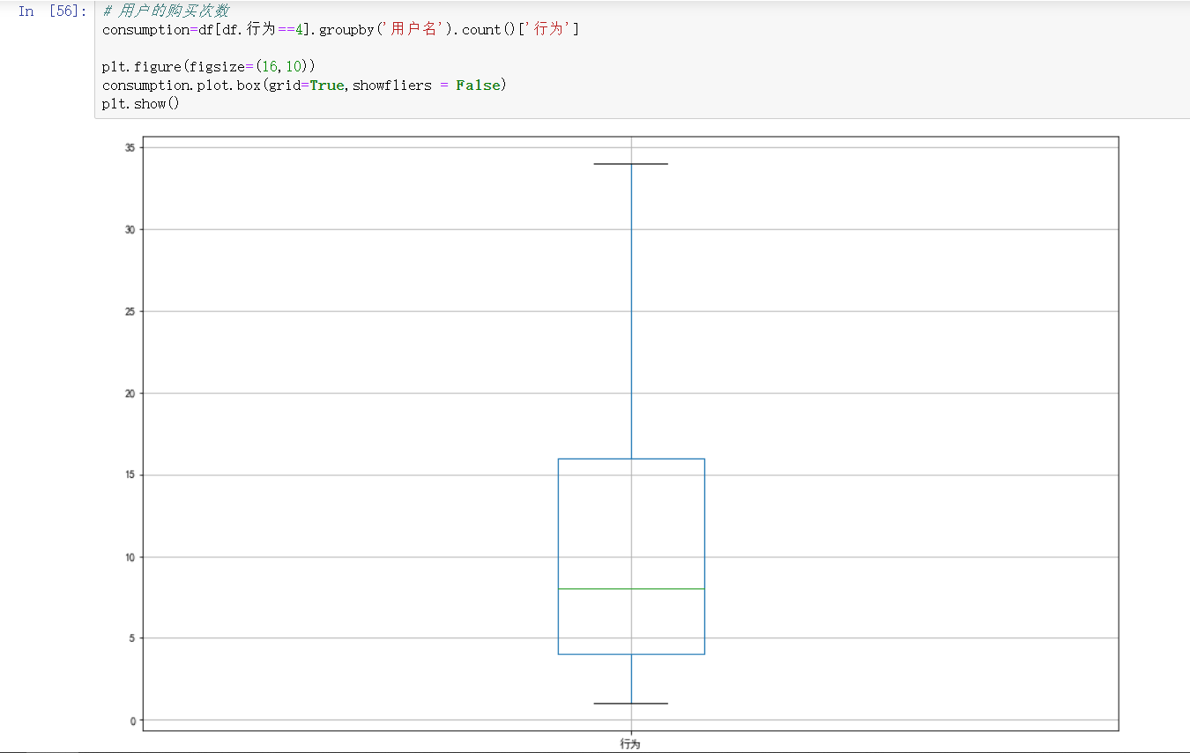The width and height of the screenshot is (1190, 753).
Task: Click the green median line in boxplot
Action: click(631, 588)
